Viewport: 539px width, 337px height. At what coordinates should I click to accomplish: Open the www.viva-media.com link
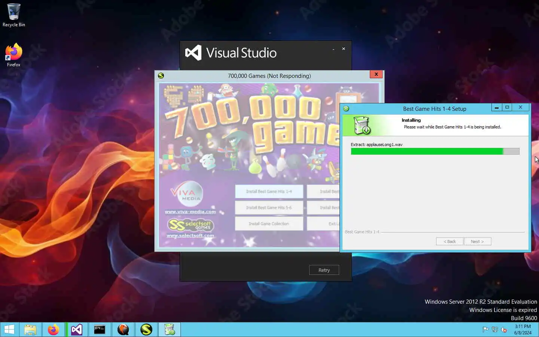(190, 212)
